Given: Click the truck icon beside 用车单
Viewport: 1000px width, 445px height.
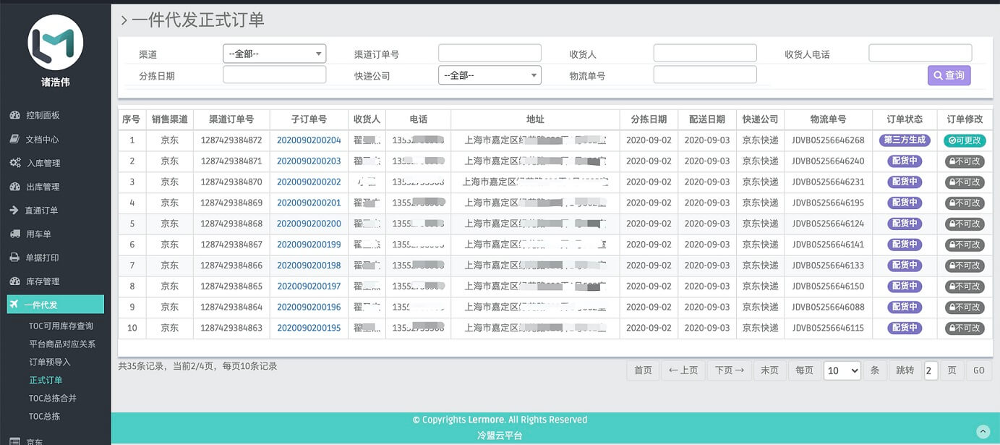Looking at the screenshot, I should click(x=14, y=234).
